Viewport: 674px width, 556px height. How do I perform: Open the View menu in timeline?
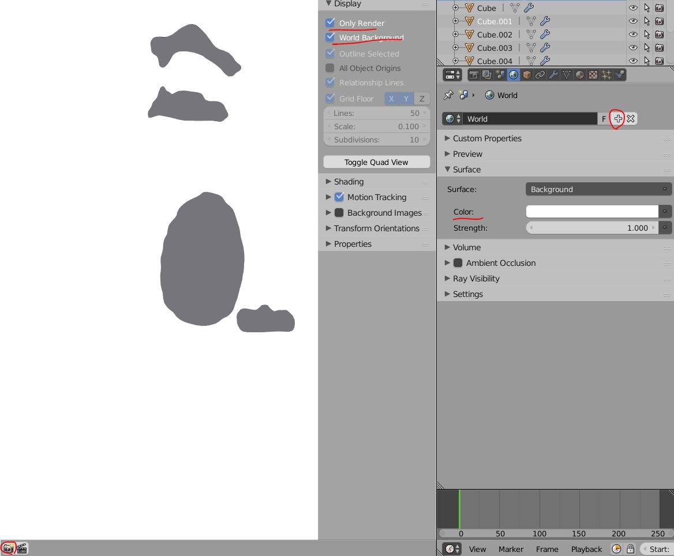[x=477, y=549]
